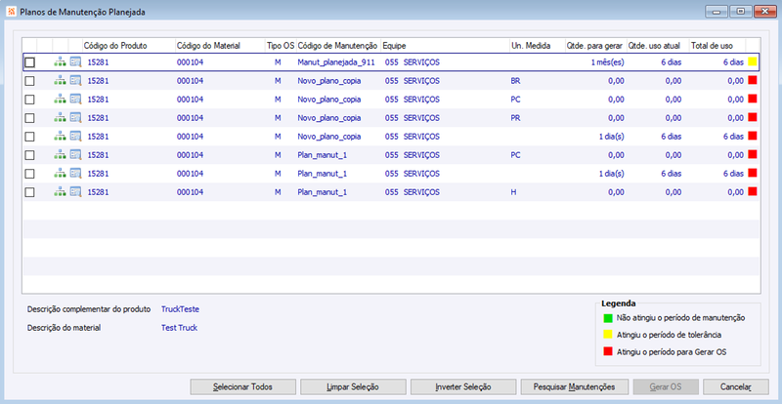The width and height of the screenshot is (782, 404).
Task: Click green legend swatch Não atingiu o período
Action: [607, 318]
